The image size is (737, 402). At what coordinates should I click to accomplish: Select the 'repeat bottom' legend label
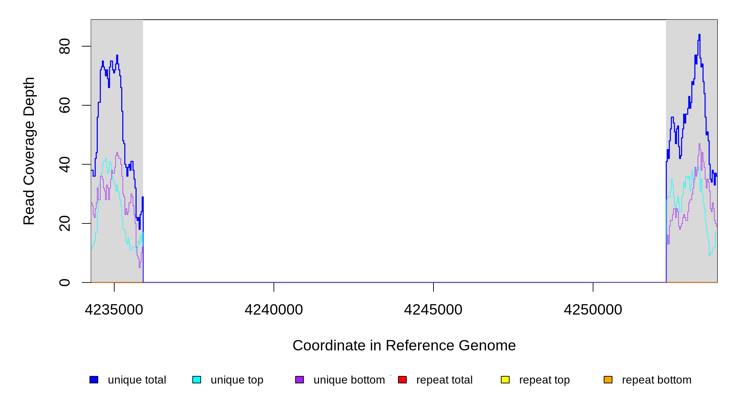tap(657, 380)
